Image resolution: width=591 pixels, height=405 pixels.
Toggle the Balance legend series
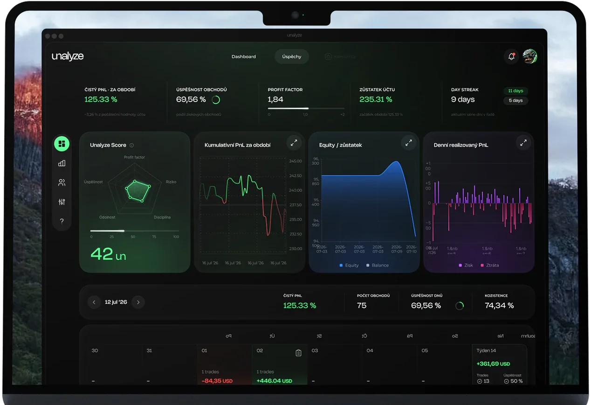pos(378,265)
